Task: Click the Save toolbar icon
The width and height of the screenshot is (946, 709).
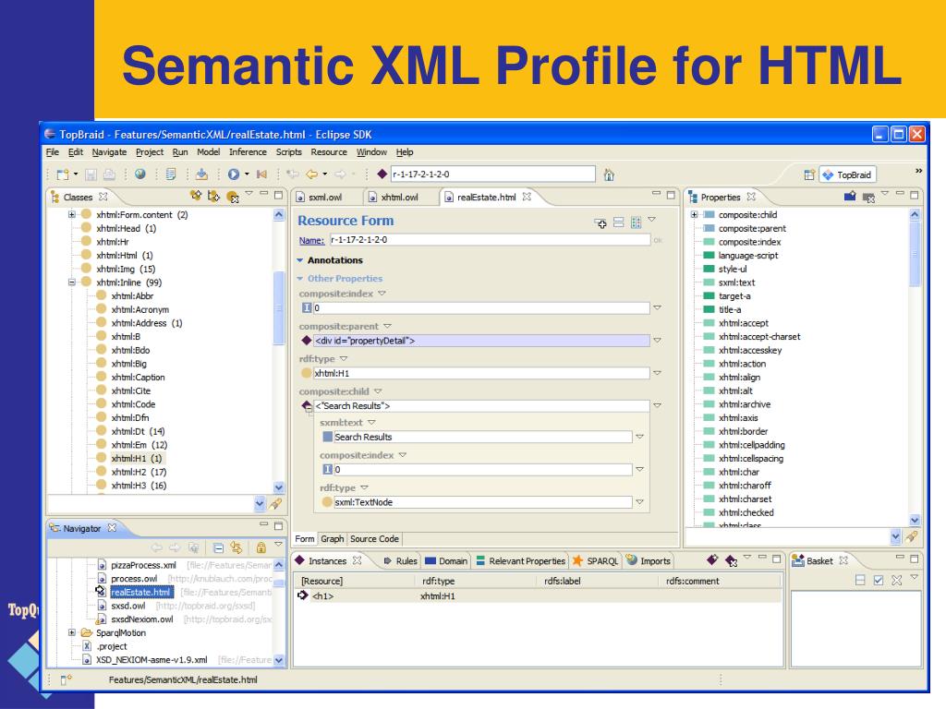Action: click(x=91, y=174)
